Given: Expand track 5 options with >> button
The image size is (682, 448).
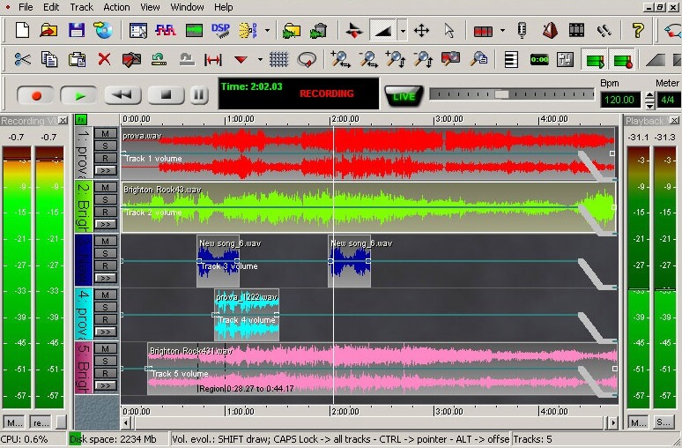Looking at the screenshot, I should click(105, 385).
